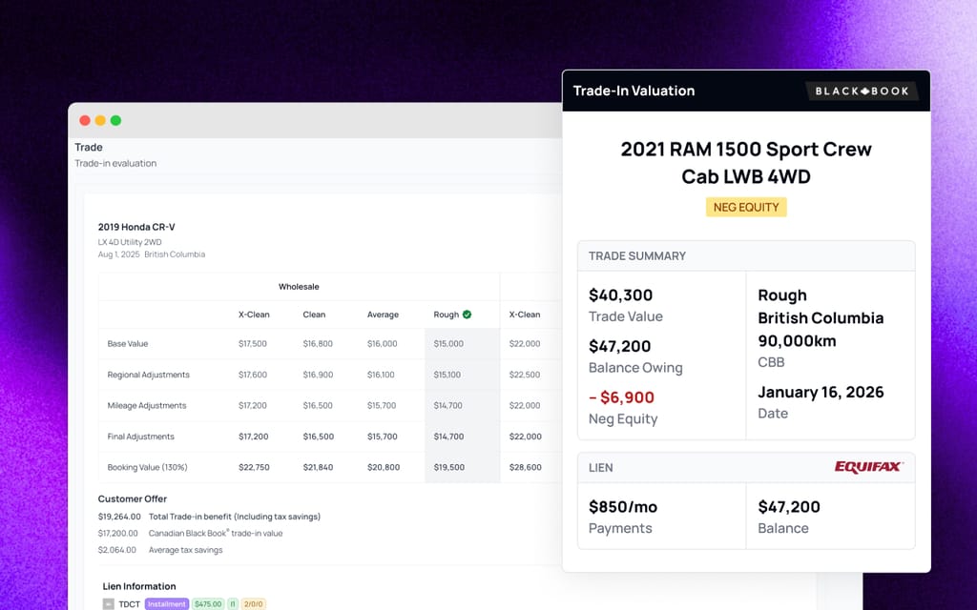Click the green maximize window dot

coord(115,120)
